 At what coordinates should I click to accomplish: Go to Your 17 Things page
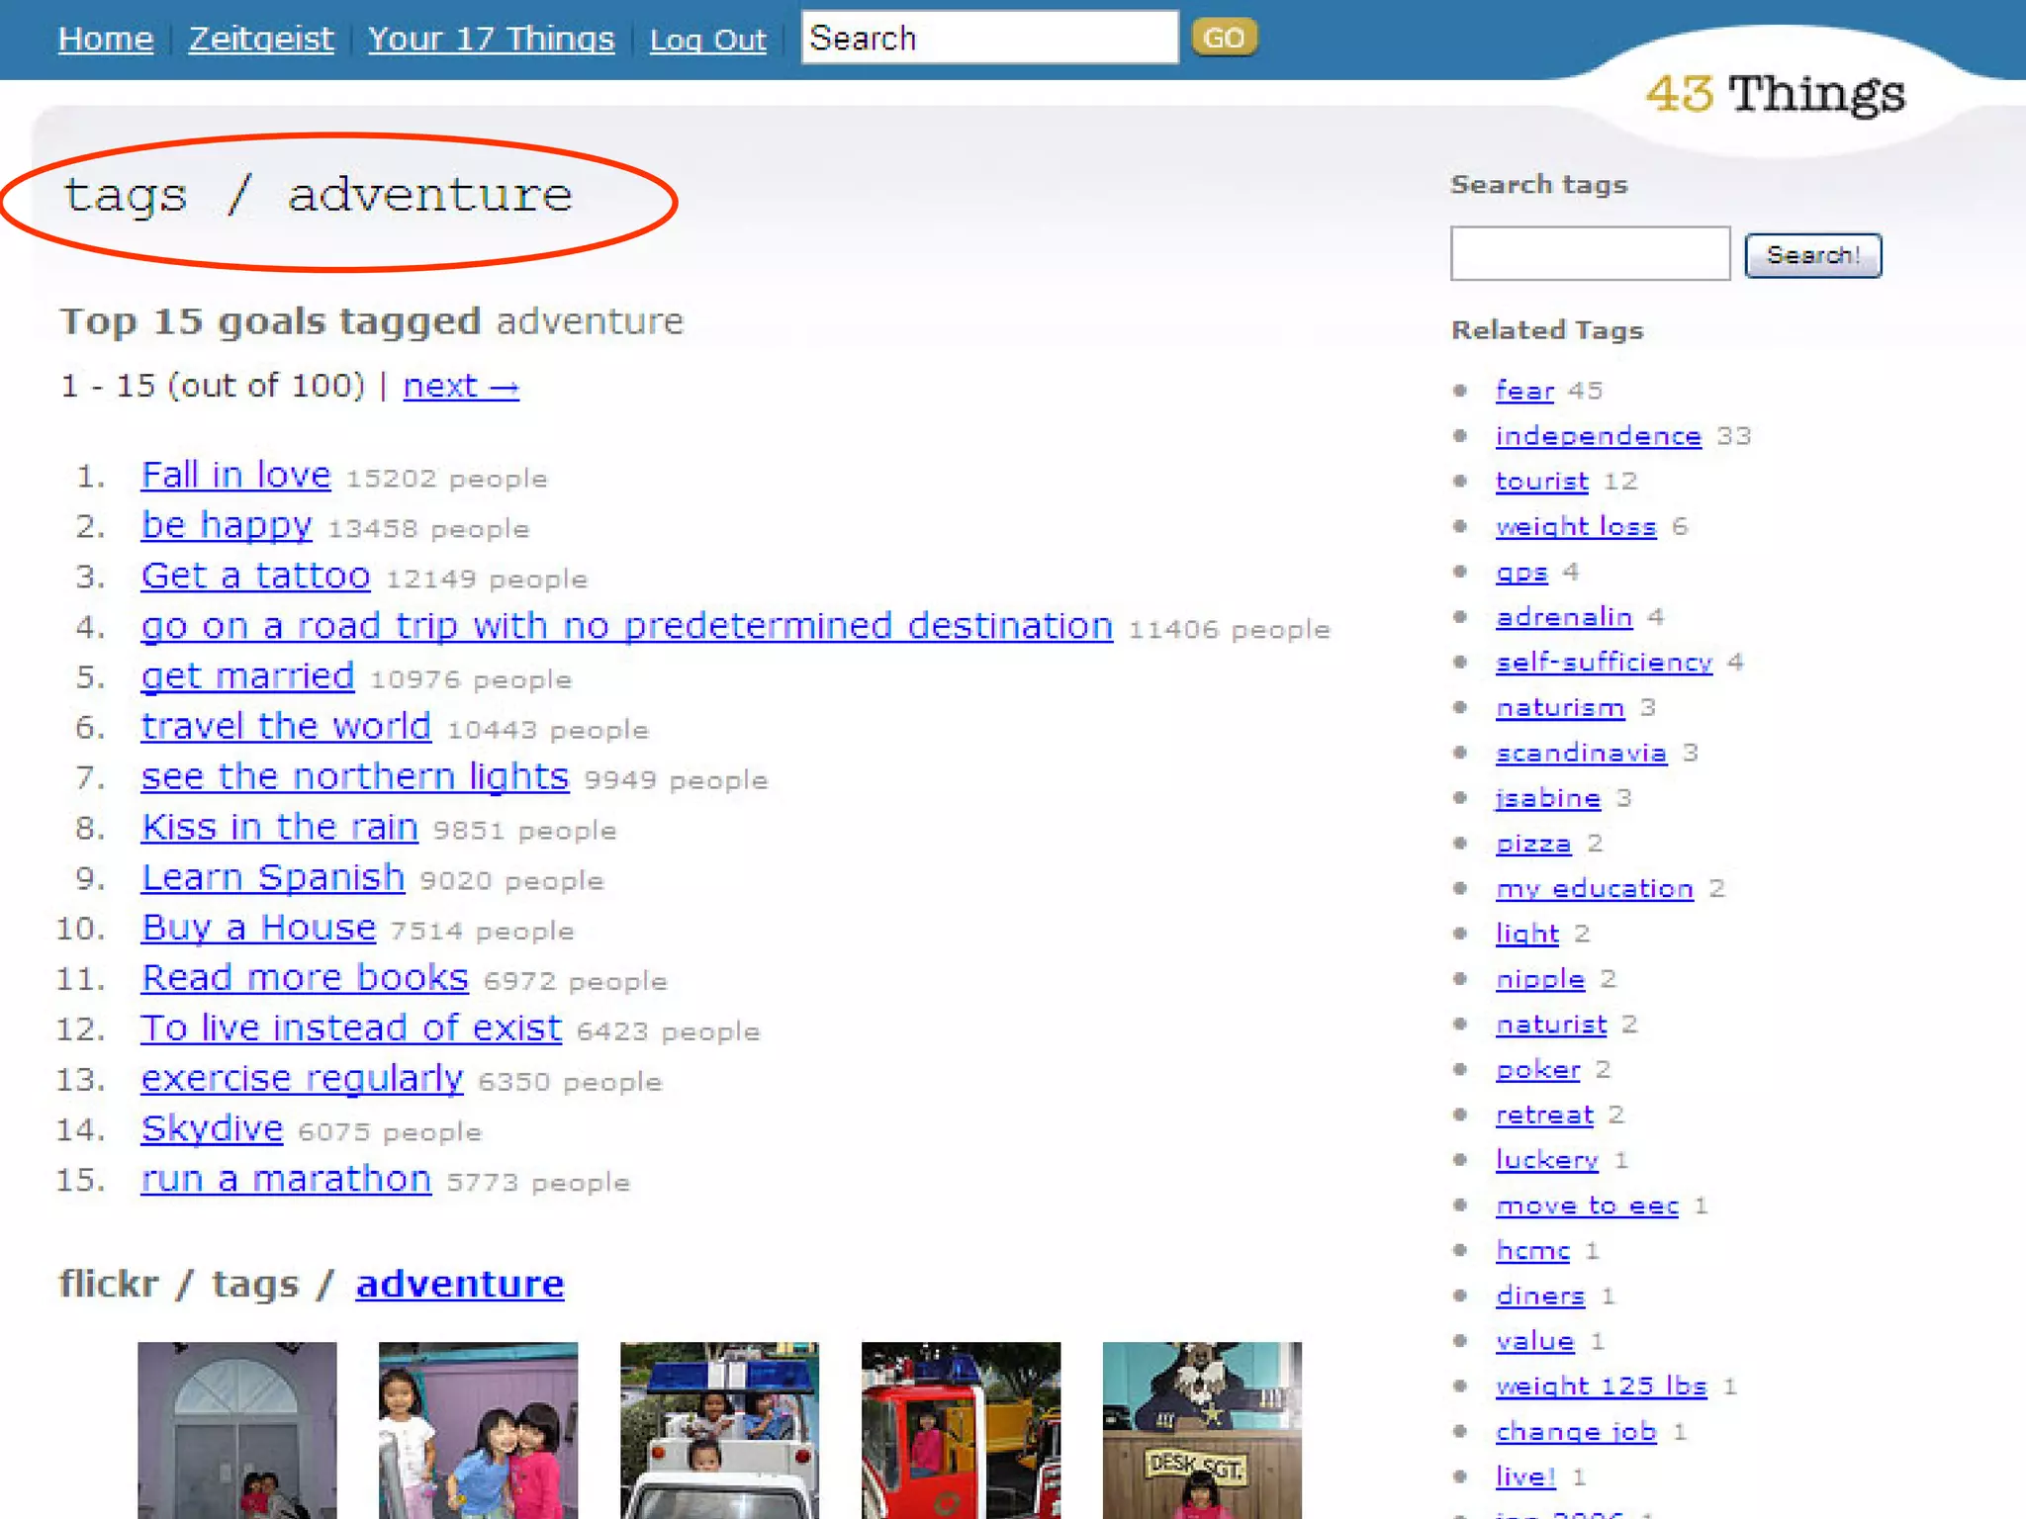(491, 40)
